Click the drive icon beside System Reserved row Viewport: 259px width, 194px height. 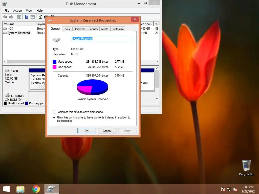(x=5, y=33)
